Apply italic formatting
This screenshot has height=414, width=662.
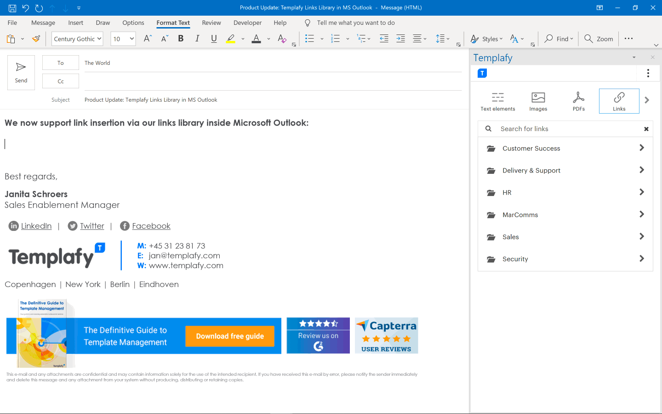pos(197,39)
